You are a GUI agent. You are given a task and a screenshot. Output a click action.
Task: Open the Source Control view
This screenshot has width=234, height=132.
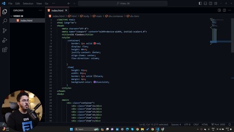coord(5,30)
